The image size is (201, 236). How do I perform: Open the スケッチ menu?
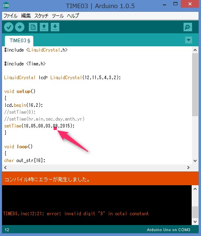click(x=41, y=16)
